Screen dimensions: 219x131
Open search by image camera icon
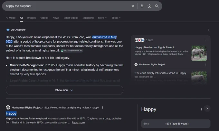149,6
